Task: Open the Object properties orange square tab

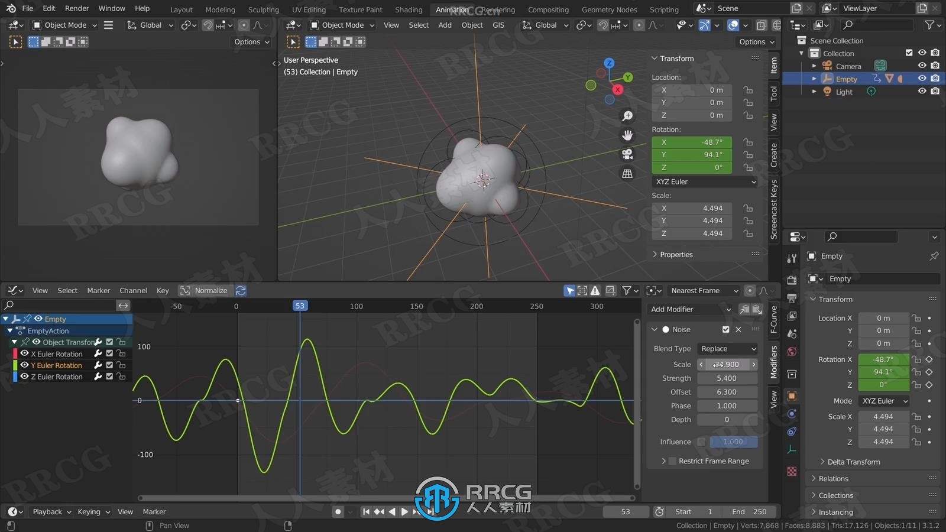Action: click(792, 395)
